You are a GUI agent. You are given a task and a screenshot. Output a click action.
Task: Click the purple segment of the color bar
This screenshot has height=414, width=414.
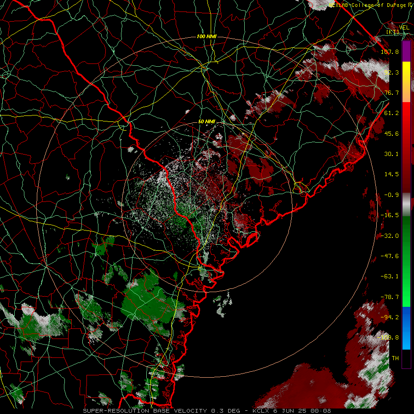[x=406, y=52]
